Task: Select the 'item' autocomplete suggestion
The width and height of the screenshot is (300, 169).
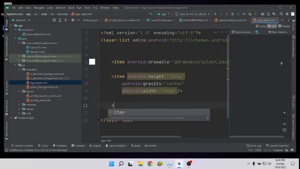Action: pyautogui.click(x=159, y=112)
